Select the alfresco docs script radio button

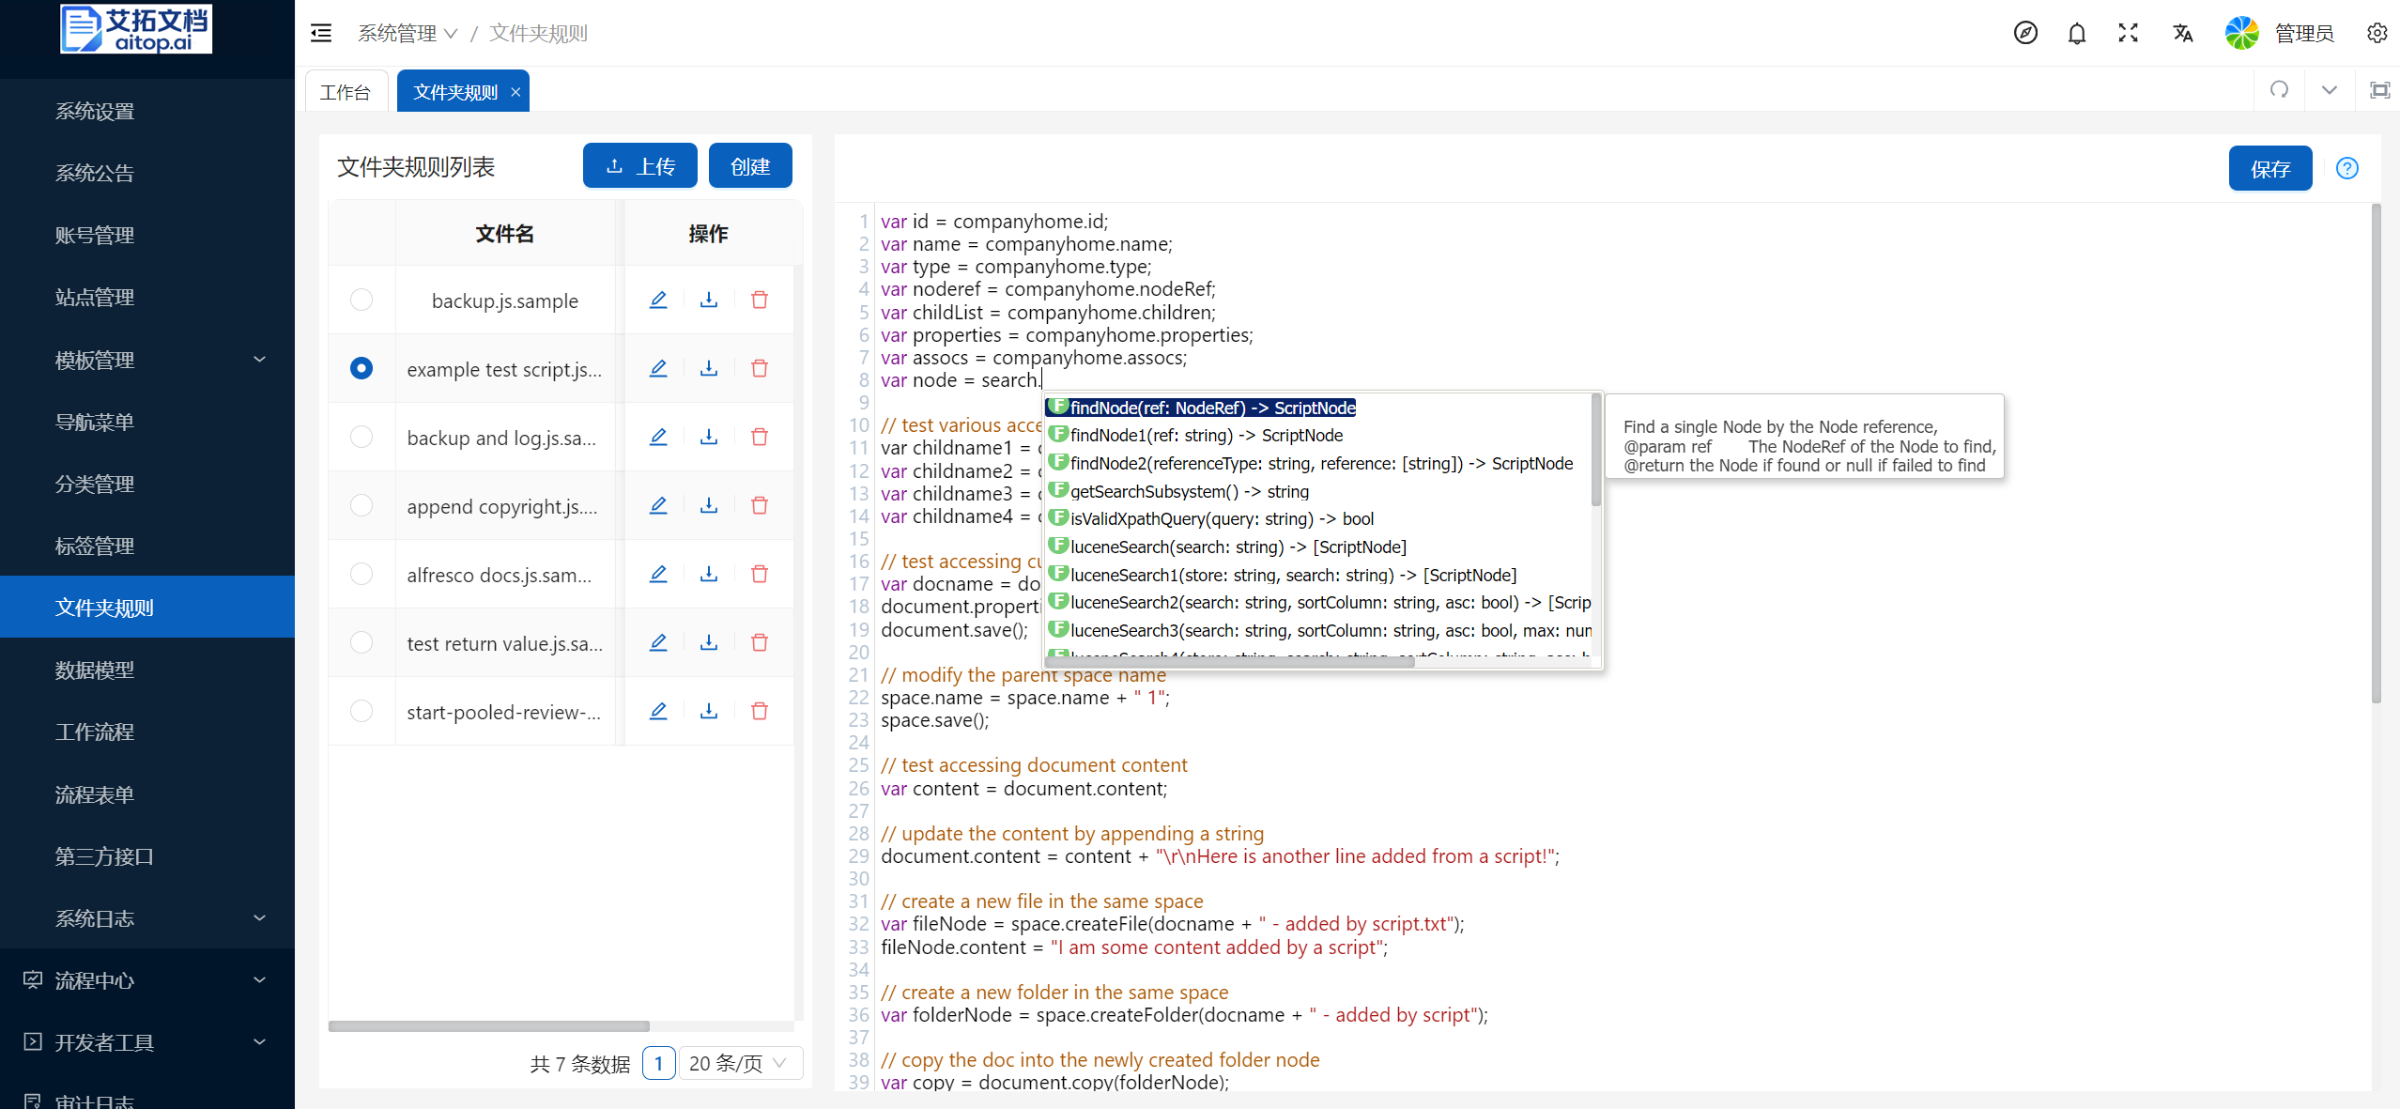tap(362, 574)
